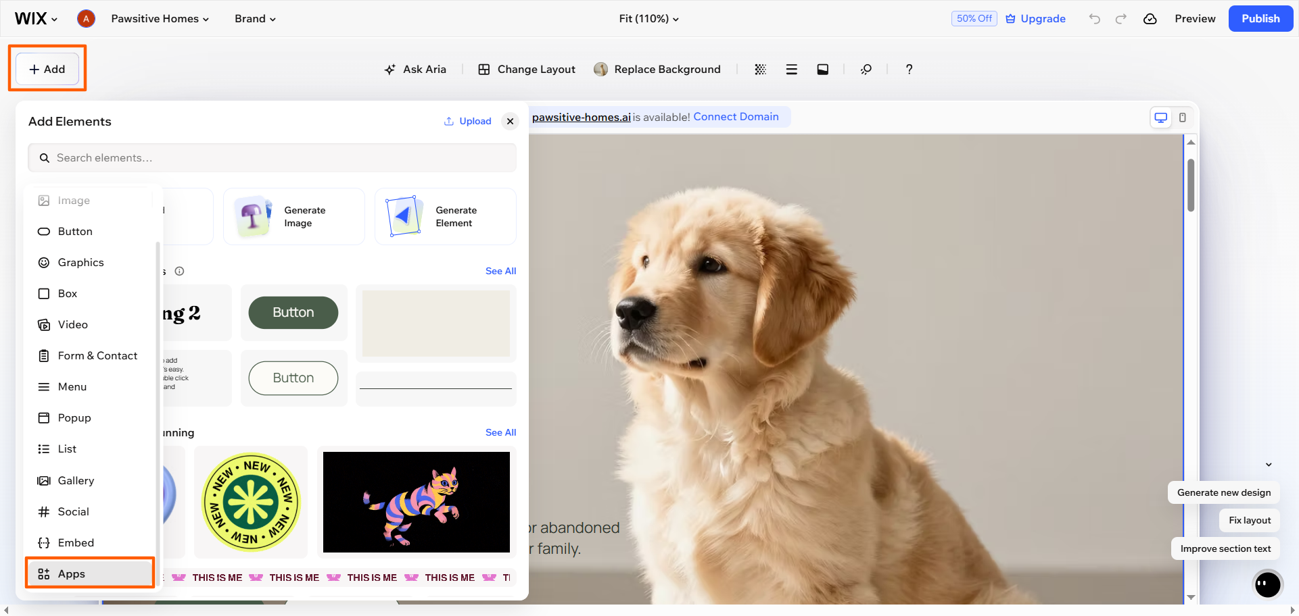The image size is (1299, 616).
Task: Click Generate Image card
Action: [x=294, y=216]
